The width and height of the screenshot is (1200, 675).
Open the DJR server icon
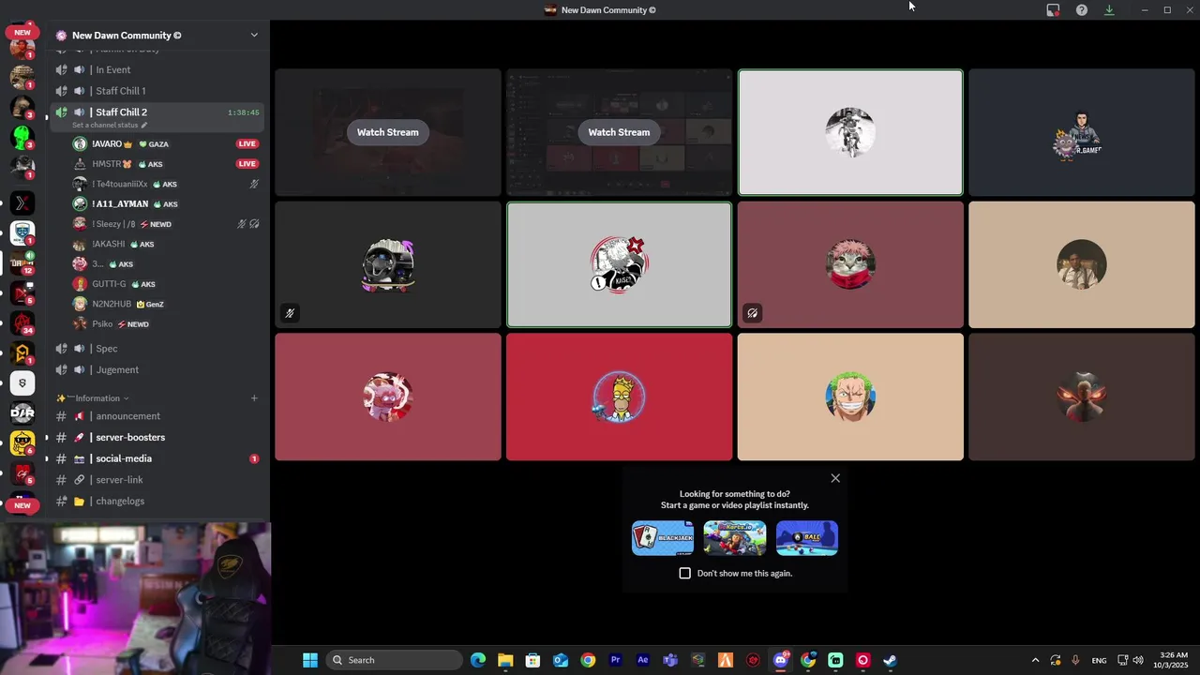pos(22,412)
